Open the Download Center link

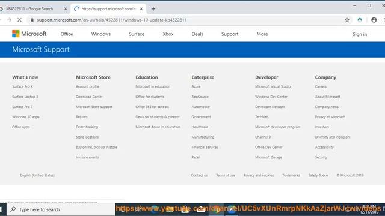tap(89, 97)
